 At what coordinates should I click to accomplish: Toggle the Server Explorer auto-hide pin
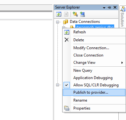[109, 7]
